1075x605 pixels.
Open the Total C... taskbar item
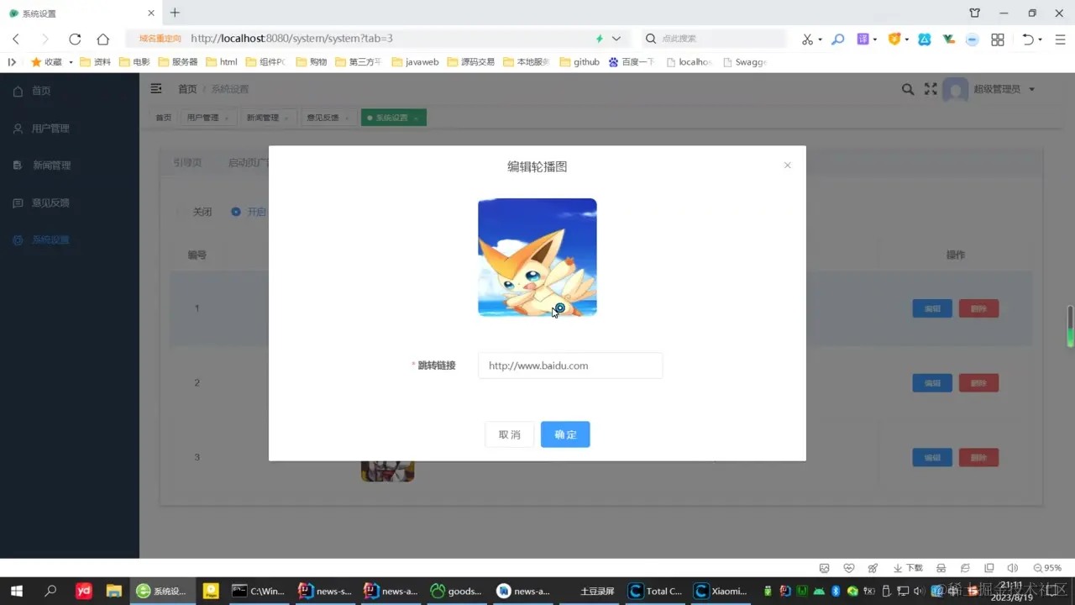tap(655, 591)
